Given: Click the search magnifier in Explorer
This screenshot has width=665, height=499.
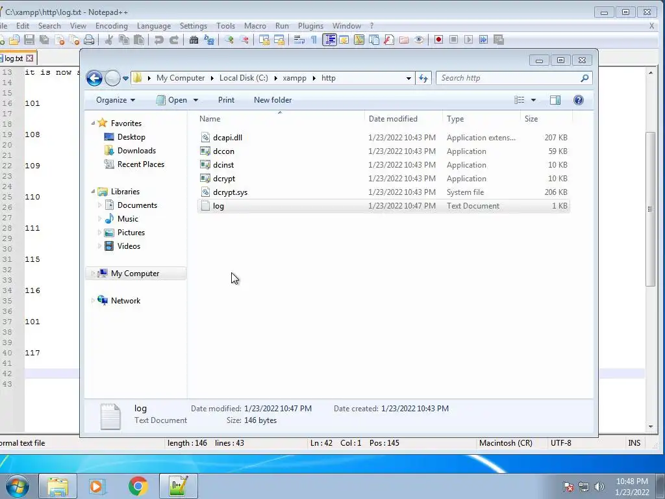Looking at the screenshot, I should coord(585,78).
